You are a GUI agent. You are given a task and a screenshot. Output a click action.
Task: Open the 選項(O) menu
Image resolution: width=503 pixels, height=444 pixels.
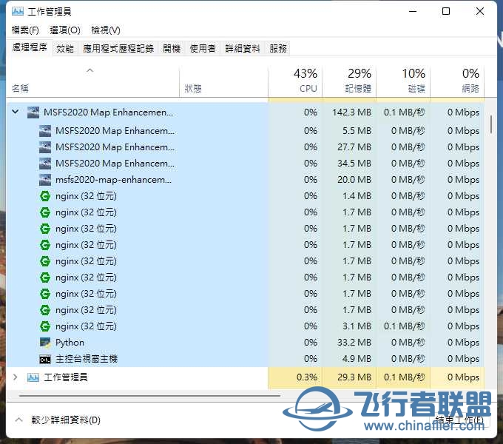click(x=65, y=30)
